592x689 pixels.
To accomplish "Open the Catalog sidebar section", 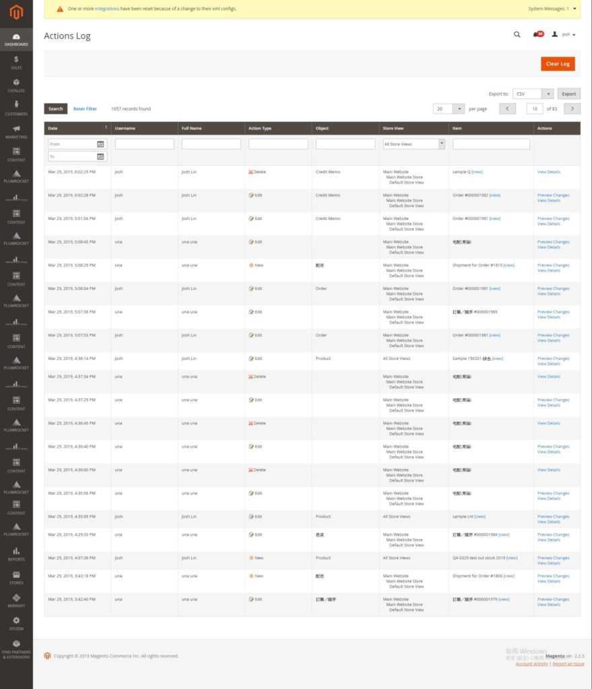I will pos(16,85).
